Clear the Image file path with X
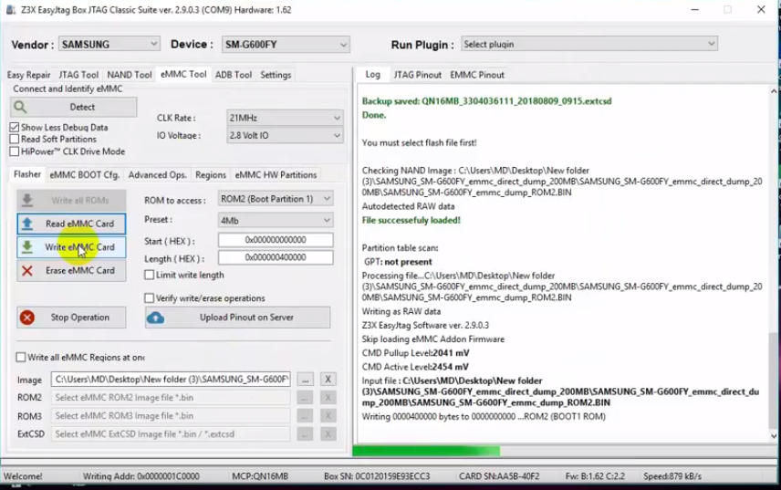This screenshot has width=781, height=490. coord(328,379)
